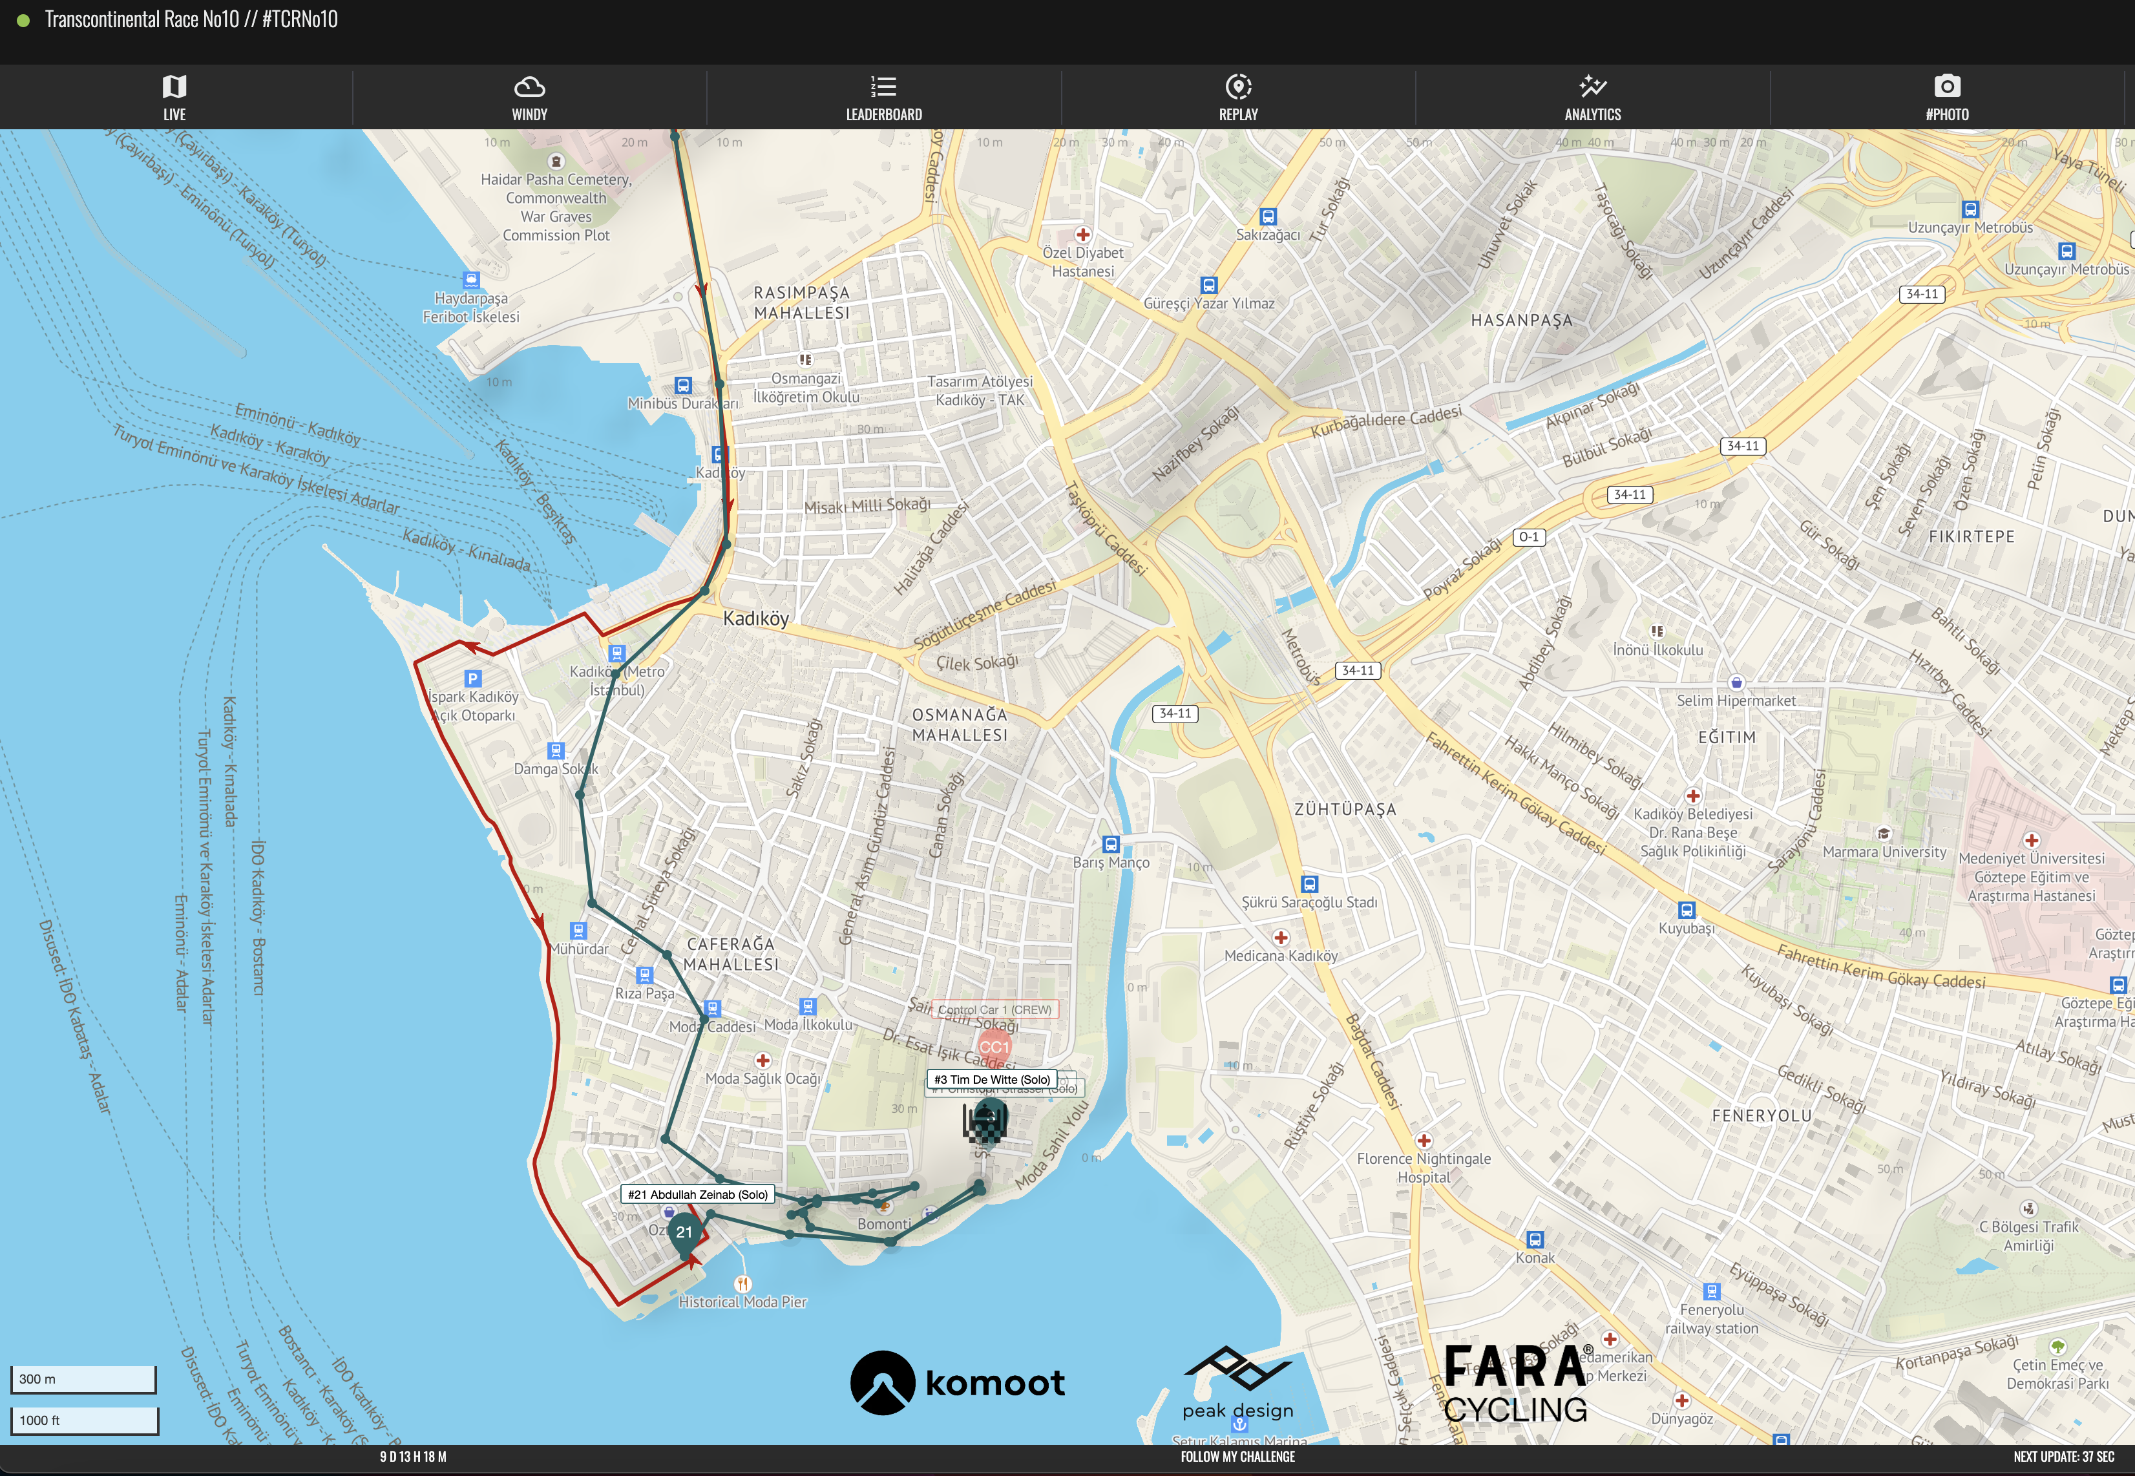This screenshot has height=1476, width=2135.
Task: Click the 1000 ft scale bar
Action: 84,1420
